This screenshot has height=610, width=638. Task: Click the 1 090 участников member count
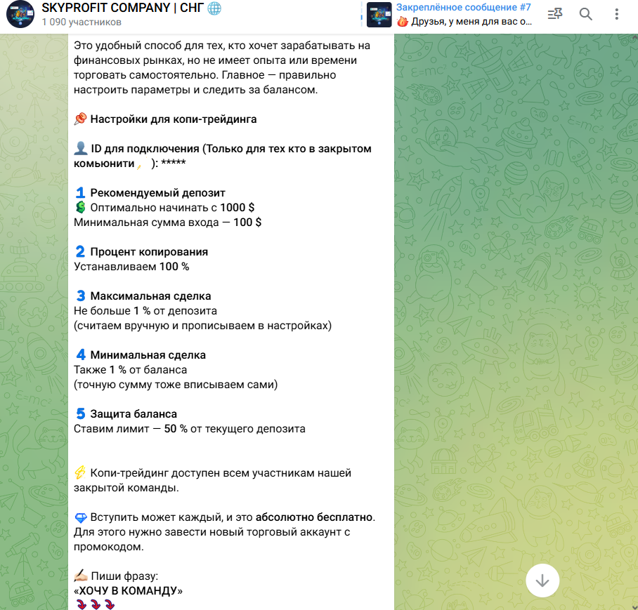pyautogui.click(x=82, y=22)
